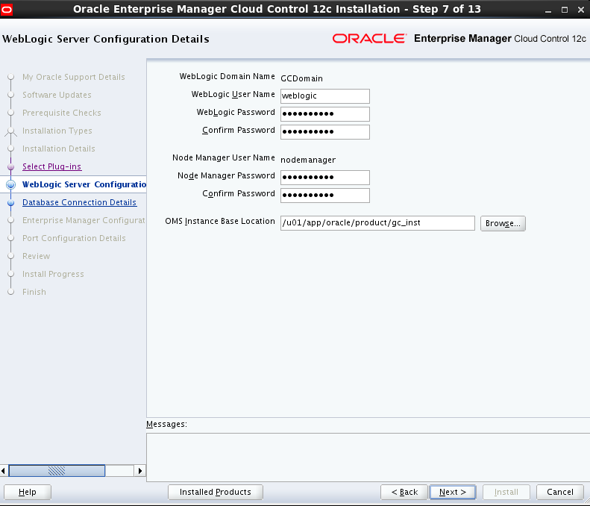
Task: Close the installer window
Action: pyautogui.click(x=581, y=10)
